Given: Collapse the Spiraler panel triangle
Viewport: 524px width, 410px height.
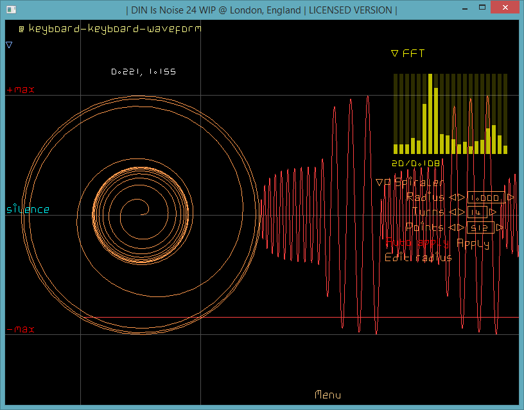Looking at the screenshot, I should [x=380, y=182].
